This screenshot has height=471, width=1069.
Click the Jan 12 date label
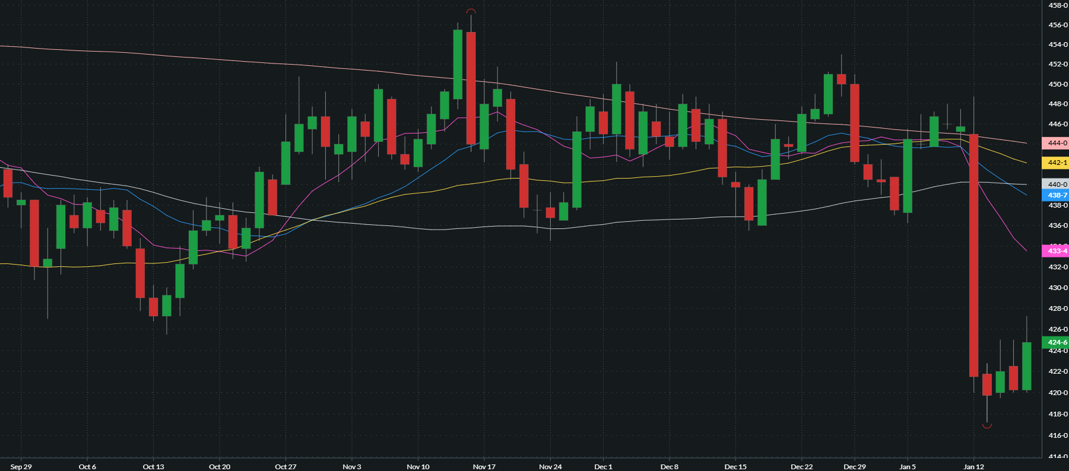[973, 466]
